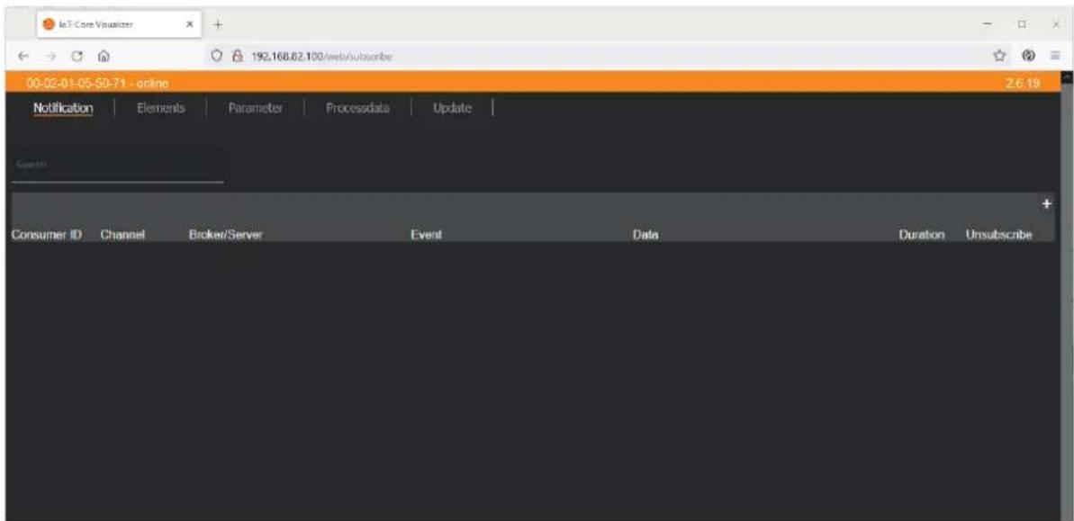Click the page vertical scrollbar up arrow
1074x521 pixels.
coord(1067,78)
